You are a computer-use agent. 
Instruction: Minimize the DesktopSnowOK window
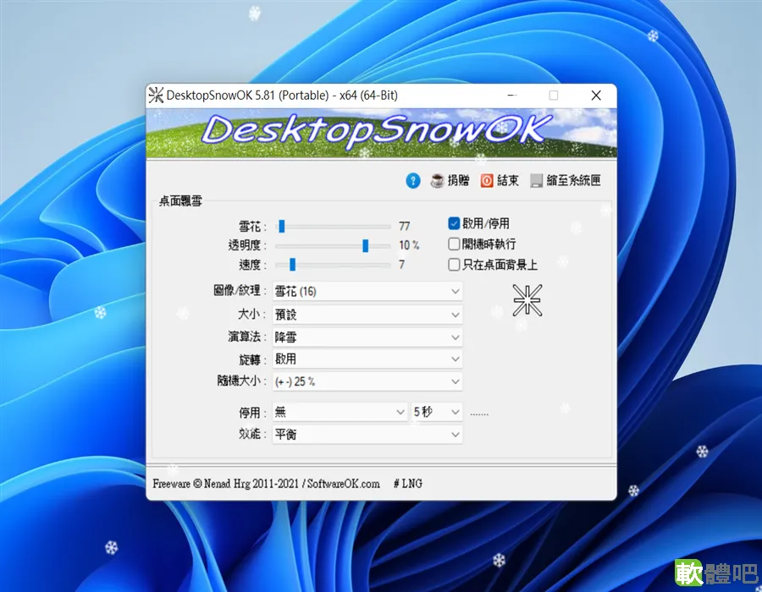click(511, 95)
